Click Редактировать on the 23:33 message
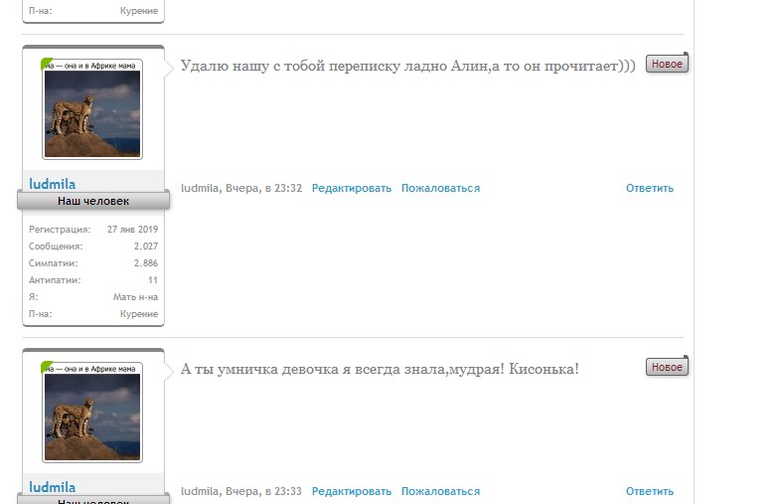Image resolution: width=779 pixels, height=504 pixels. point(352,491)
